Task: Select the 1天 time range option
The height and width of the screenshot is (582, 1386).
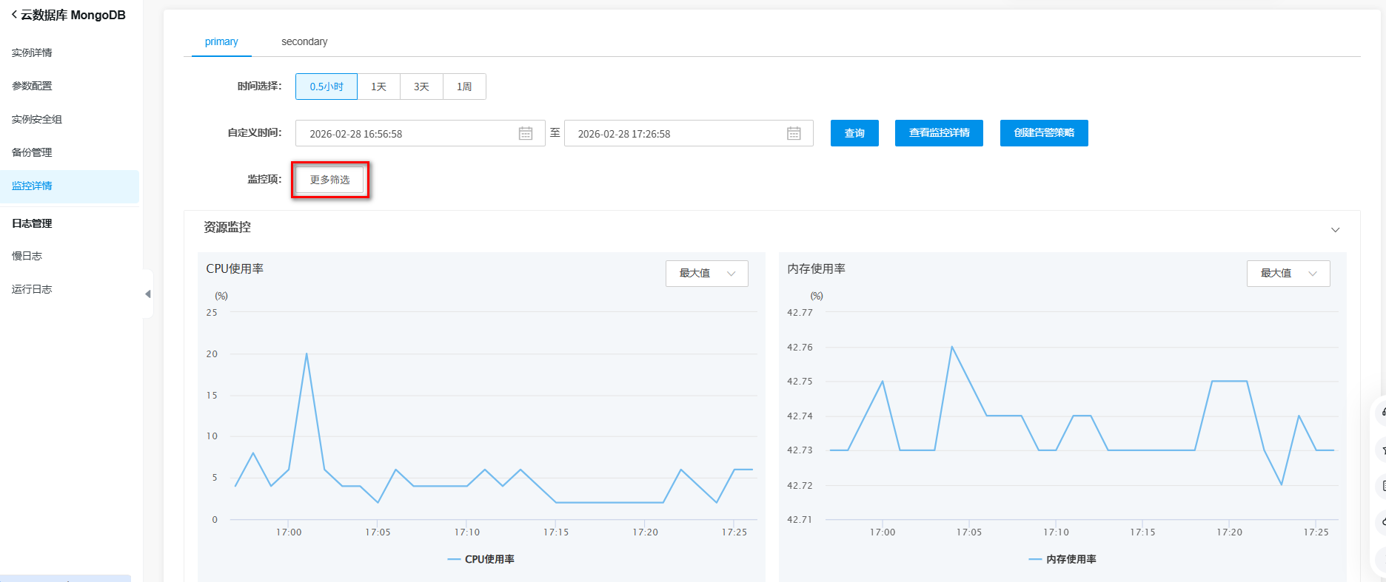Action: point(378,87)
